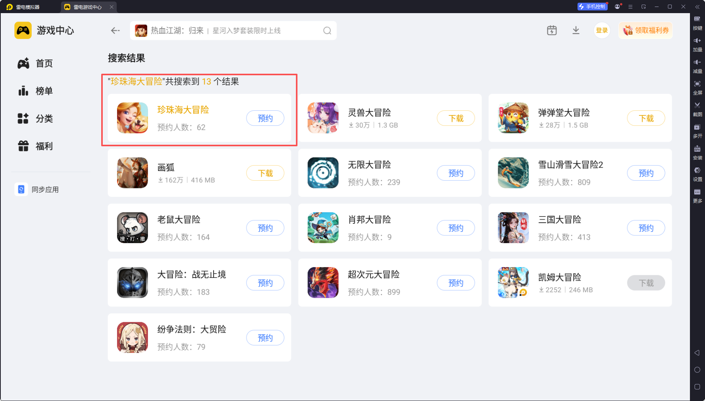Show 更多 more tools icon

point(697,196)
